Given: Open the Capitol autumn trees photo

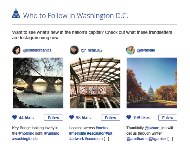Looking at the screenshot, I should click(x=152, y=83).
